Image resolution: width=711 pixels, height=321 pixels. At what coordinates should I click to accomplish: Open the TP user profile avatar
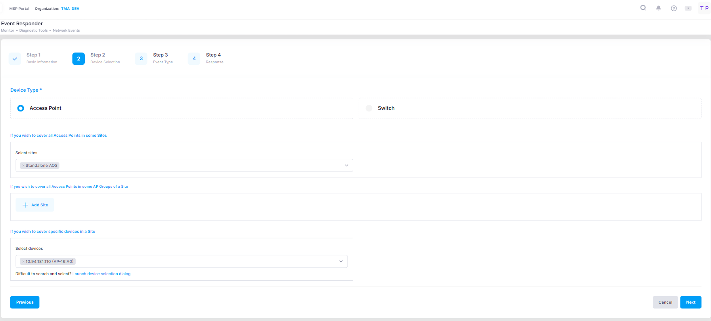[704, 8]
